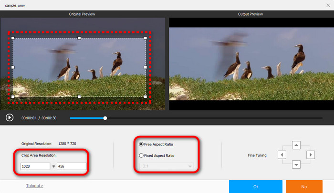This screenshot has height=193, width=334.
Task: Click the fine tuning down arrow
Action: (x=296, y=164)
